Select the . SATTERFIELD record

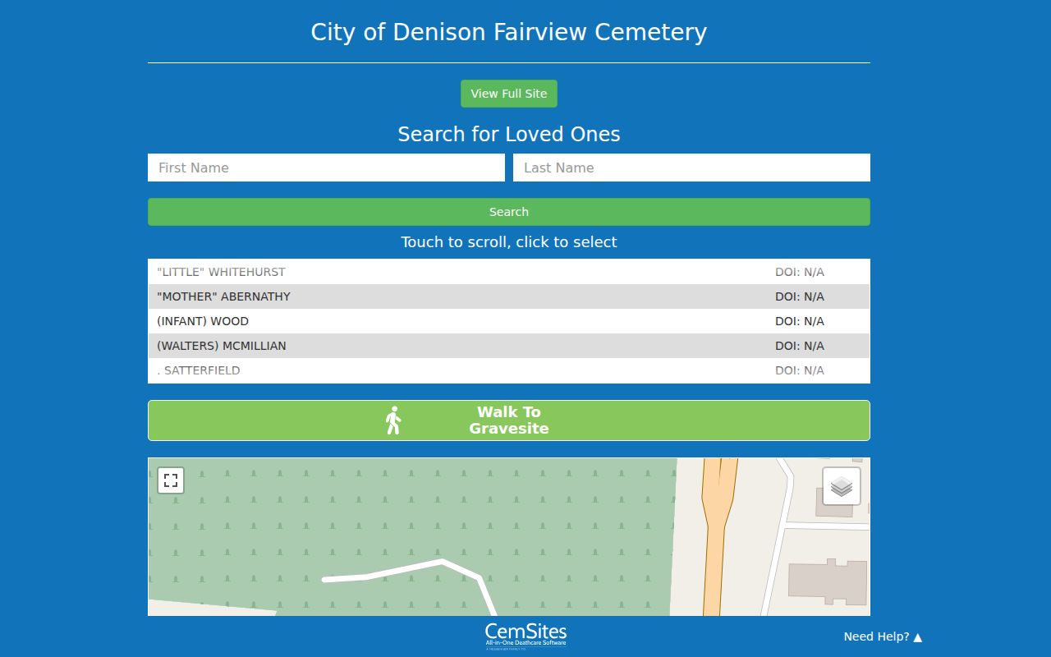509,370
